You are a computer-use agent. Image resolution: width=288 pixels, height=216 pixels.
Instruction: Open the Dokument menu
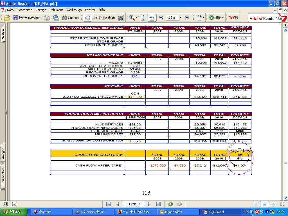tap(56, 10)
